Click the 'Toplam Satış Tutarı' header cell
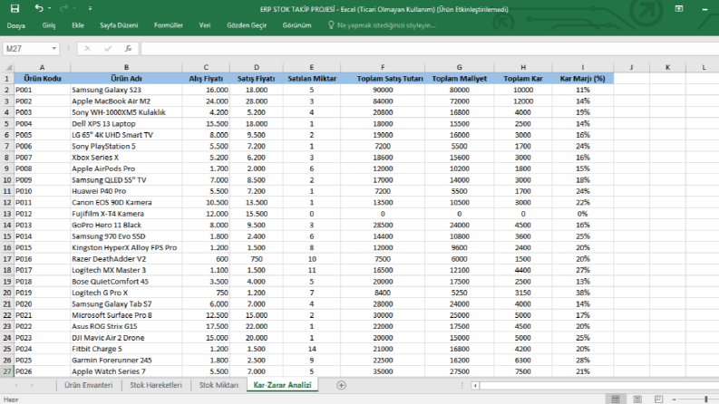 point(383,79)
